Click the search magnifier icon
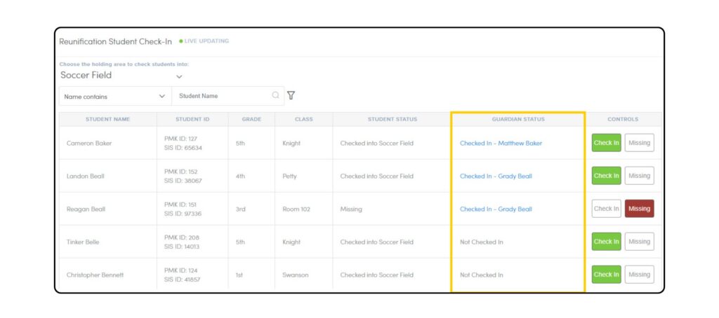 [x=275, y=96]
